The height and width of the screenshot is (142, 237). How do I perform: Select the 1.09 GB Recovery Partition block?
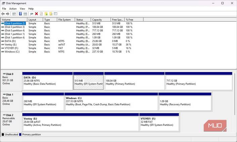185,102
